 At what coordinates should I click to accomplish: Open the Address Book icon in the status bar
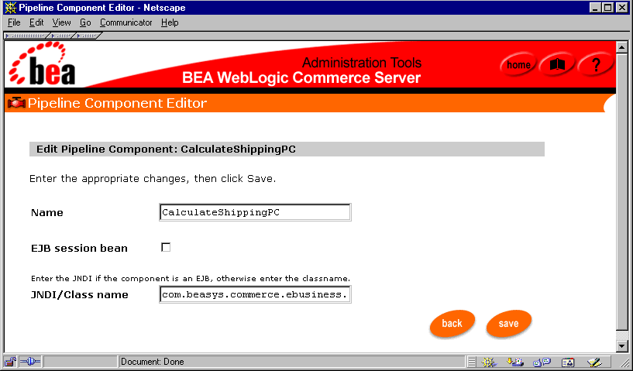coord(568,362)
